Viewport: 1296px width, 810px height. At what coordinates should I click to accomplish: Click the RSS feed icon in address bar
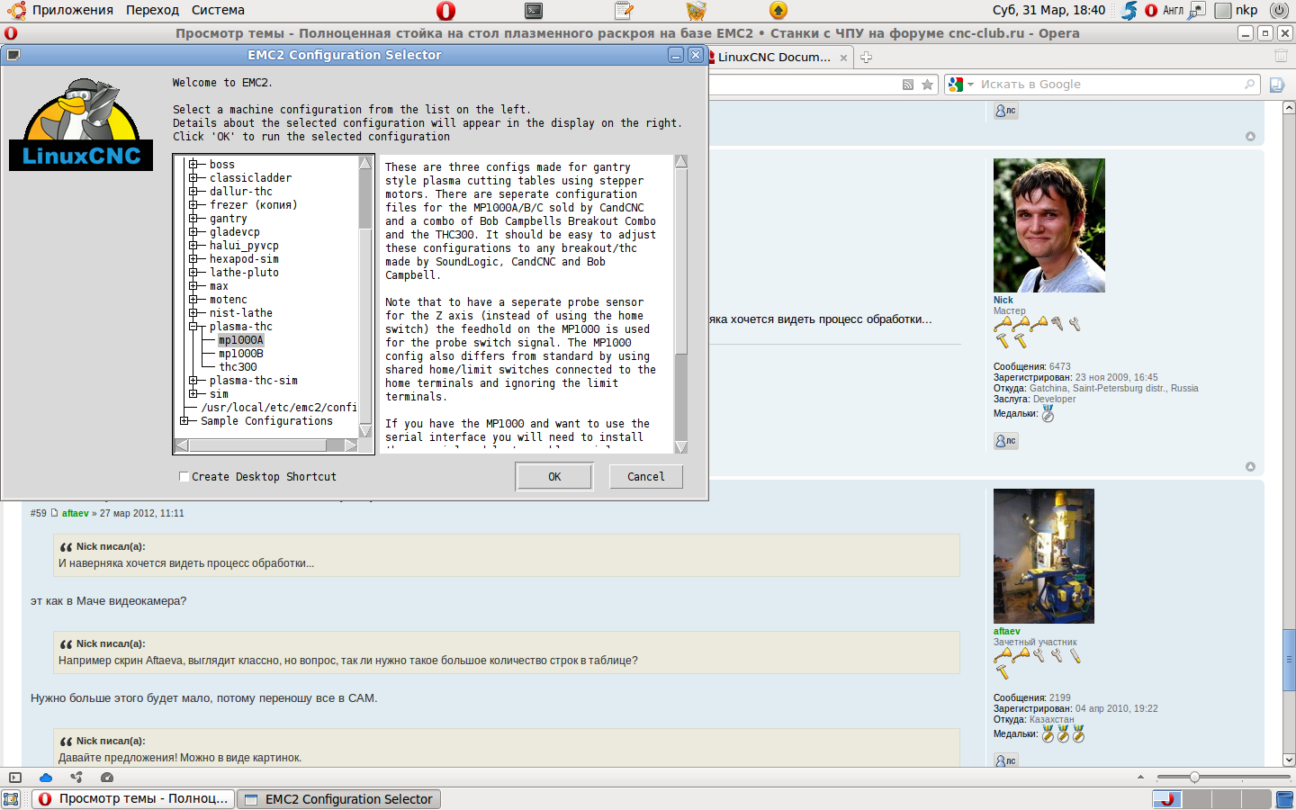pos(908,85)
